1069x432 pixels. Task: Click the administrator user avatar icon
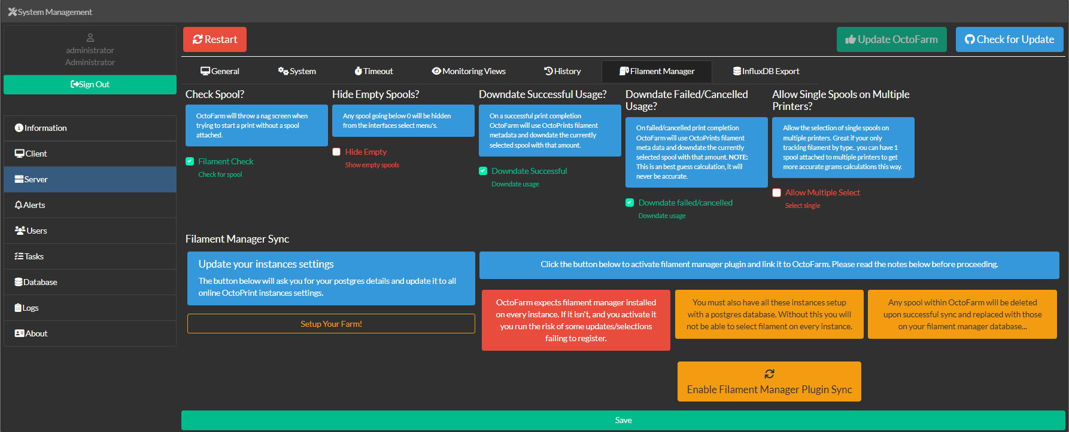tap(90, 38)
